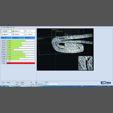Click the CanNeed logo
This screenshot has height=113, width=113.
coord(106,83)
